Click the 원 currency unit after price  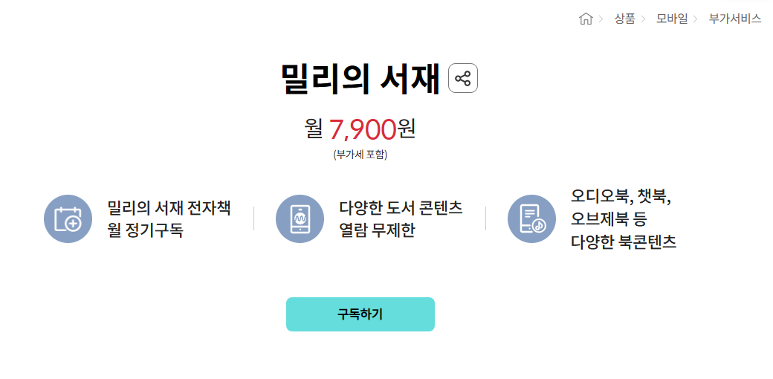coord(407,129)
